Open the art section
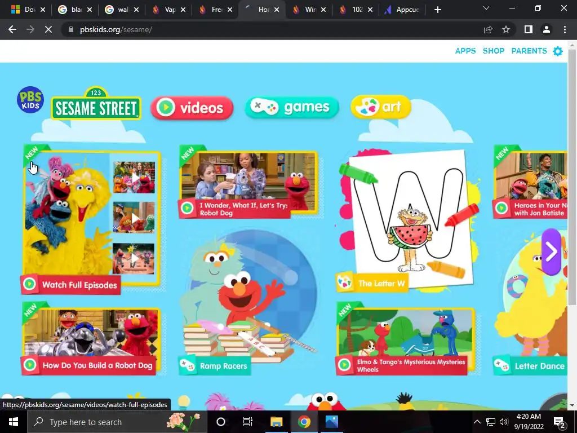577x433 pixels. pos(380,107)
